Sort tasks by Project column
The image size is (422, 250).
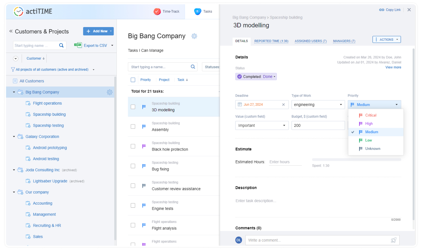164,80
